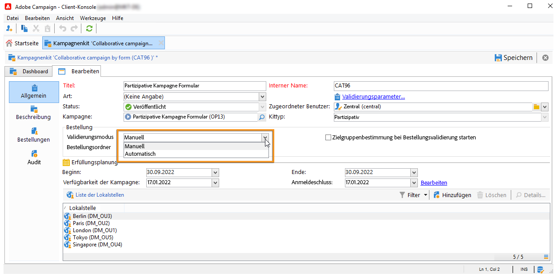Click the green refresh icon

point(89,28)
